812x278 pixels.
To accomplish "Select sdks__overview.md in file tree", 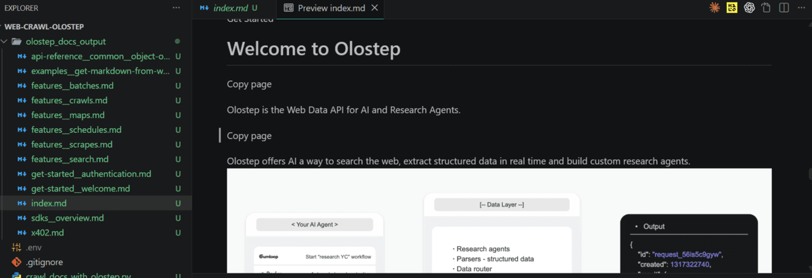I will 67,218.
